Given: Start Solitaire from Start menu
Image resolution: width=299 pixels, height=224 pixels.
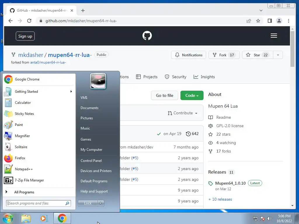Looking at the screenshot, I should [x=39, y=147].
